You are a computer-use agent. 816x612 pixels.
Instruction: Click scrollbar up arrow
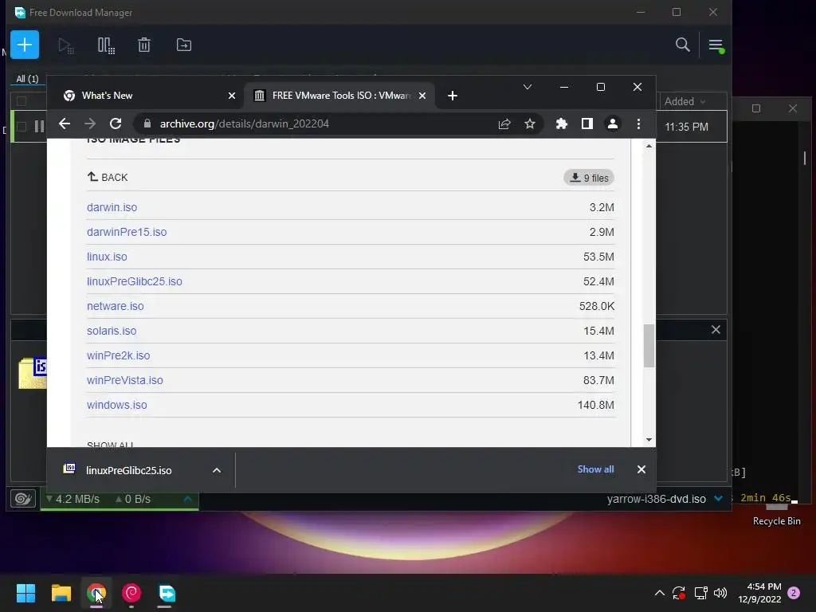649,147
